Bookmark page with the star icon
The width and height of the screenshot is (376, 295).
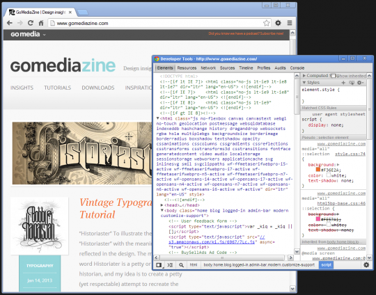[266, 23]
